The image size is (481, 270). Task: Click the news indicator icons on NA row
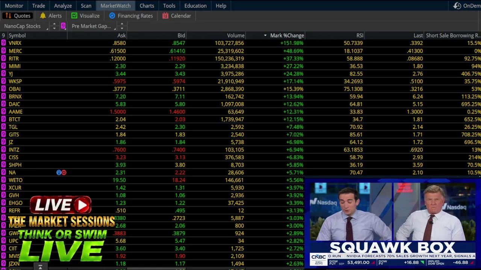[61, 172]
